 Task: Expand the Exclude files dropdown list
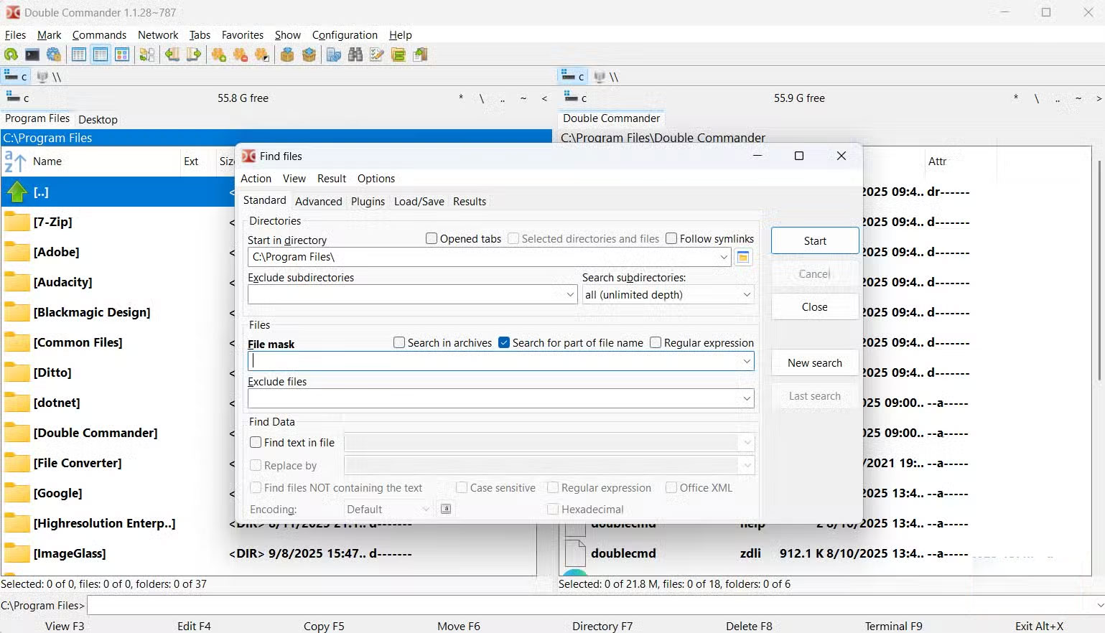tap(747, 398)
